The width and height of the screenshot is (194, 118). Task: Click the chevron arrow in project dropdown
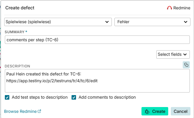pos(107,22)
